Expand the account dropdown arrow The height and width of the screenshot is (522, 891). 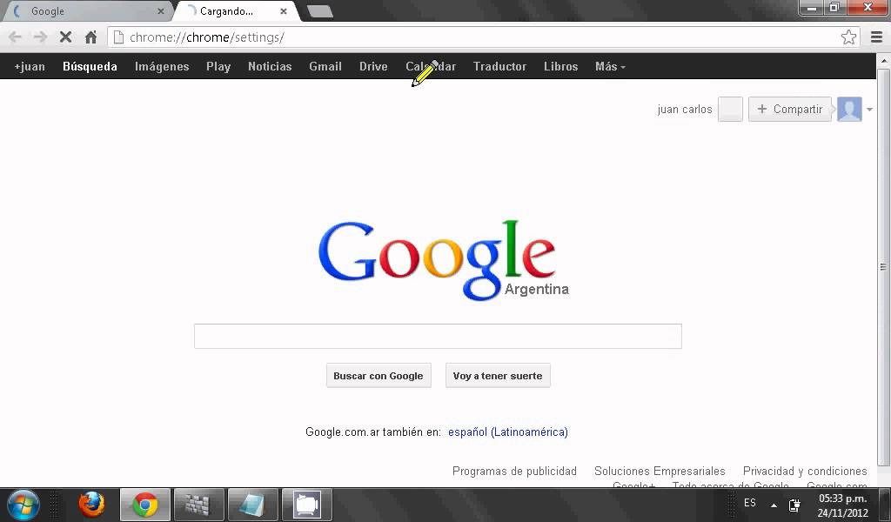pyautogui.click(x=869, y=110)
